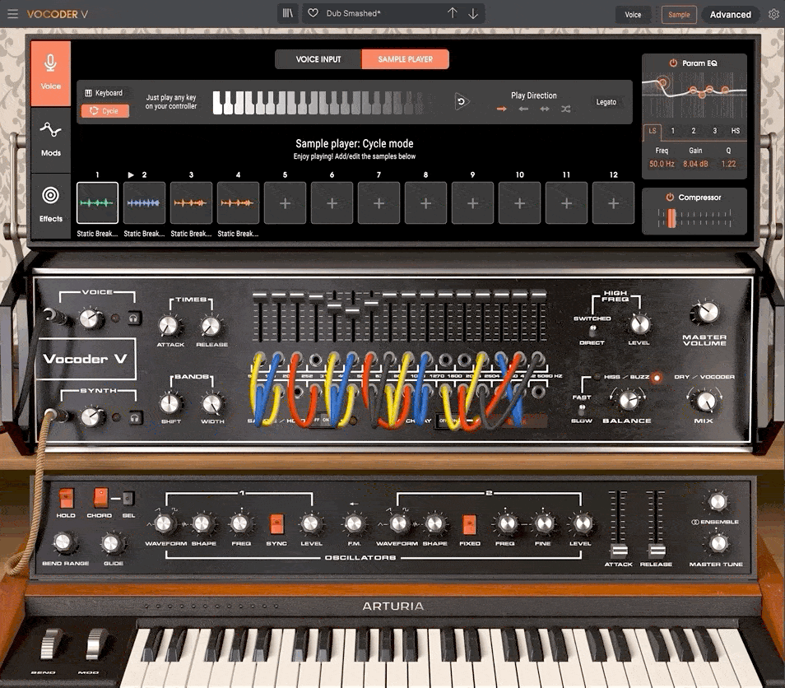Image resolution: width=785 pixels, height=688 pixels.
Task: Toggle the oscillator Sync switch
Action: coord(276,524)
